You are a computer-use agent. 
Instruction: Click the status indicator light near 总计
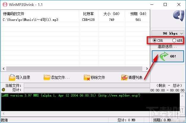point(4,90)
